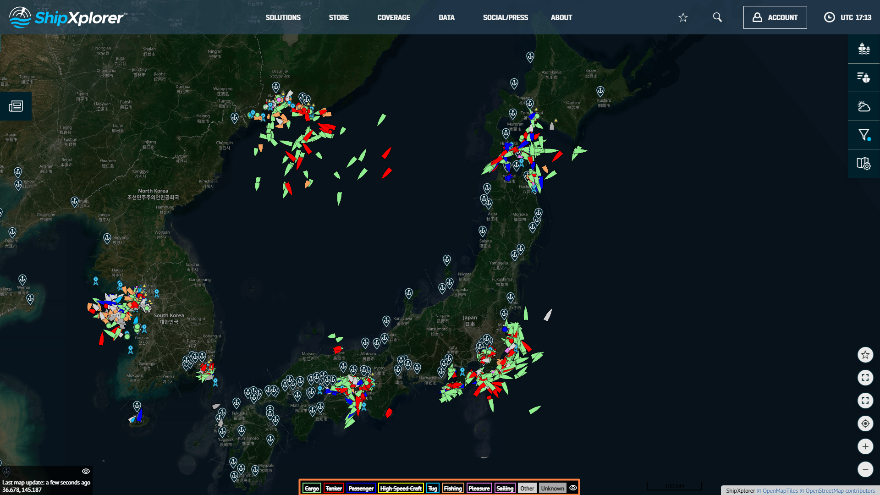Open the map settings icon
880x495 pixels.
(x=864, y=164)
